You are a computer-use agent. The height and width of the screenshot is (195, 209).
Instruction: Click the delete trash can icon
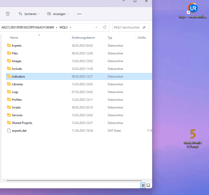coord(8,14)
